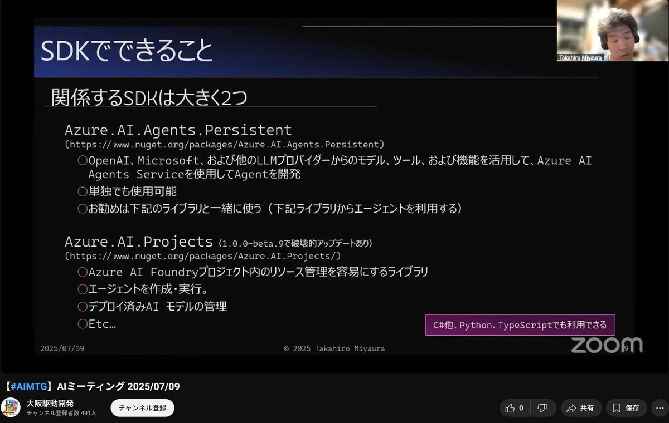This screenshot has height=423, width=669.
Task: Open the 共有 share button
Action: pyautogui.click(x=581, y=408)
